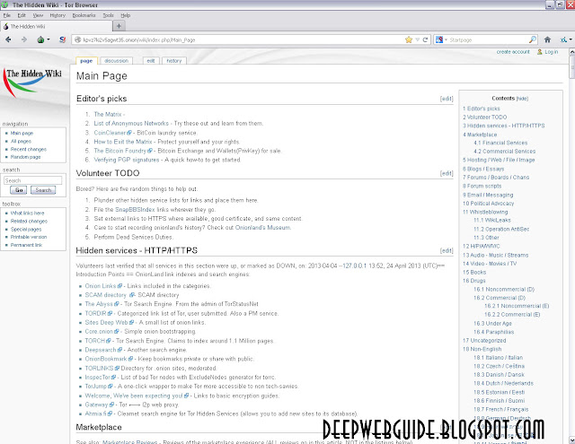Open the search engine selector dropdown
Screen dimensions: 575x444
click(441, 39)
